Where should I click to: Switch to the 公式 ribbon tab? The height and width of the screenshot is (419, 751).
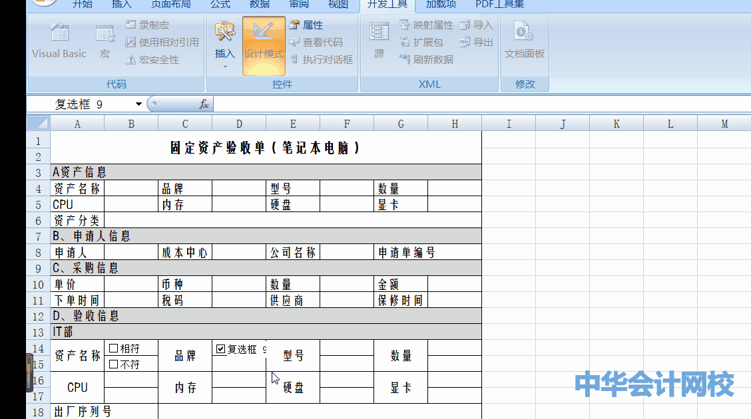click(220, 5)
